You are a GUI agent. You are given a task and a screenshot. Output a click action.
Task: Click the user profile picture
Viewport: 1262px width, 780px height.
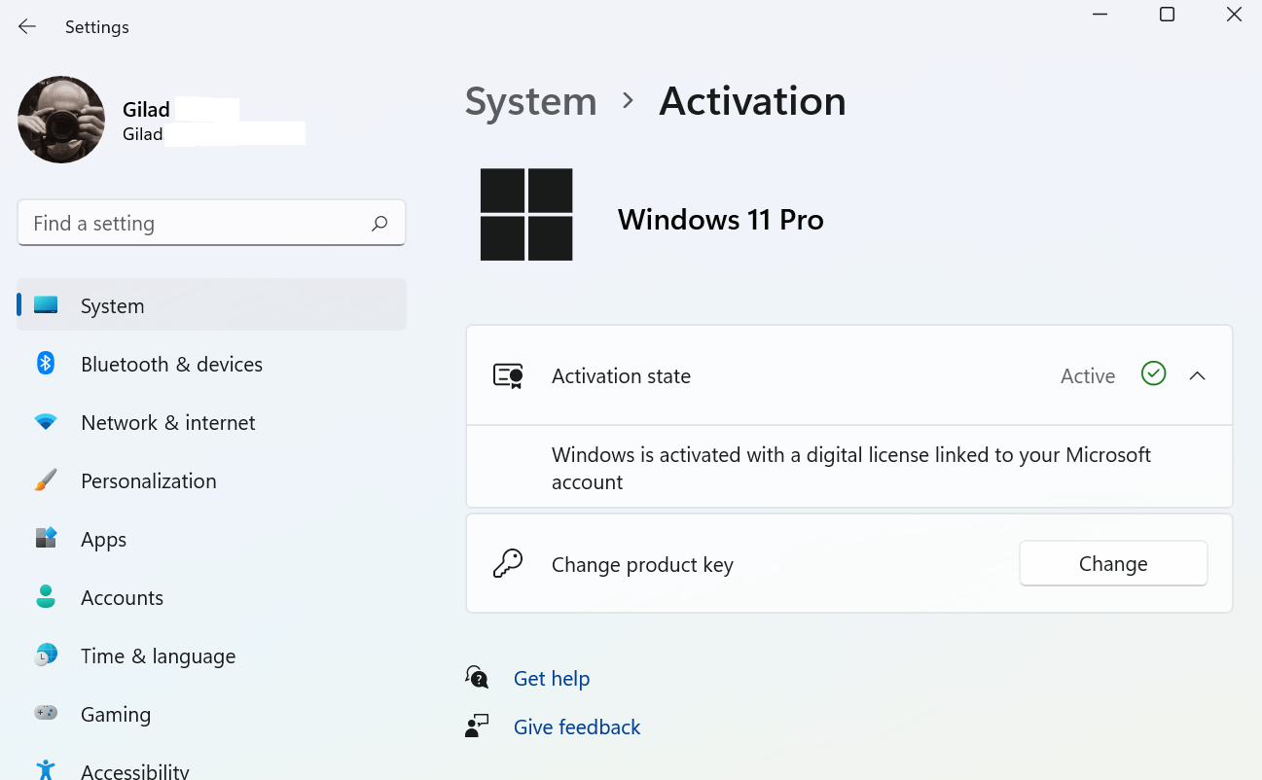[x=61, y=120]
